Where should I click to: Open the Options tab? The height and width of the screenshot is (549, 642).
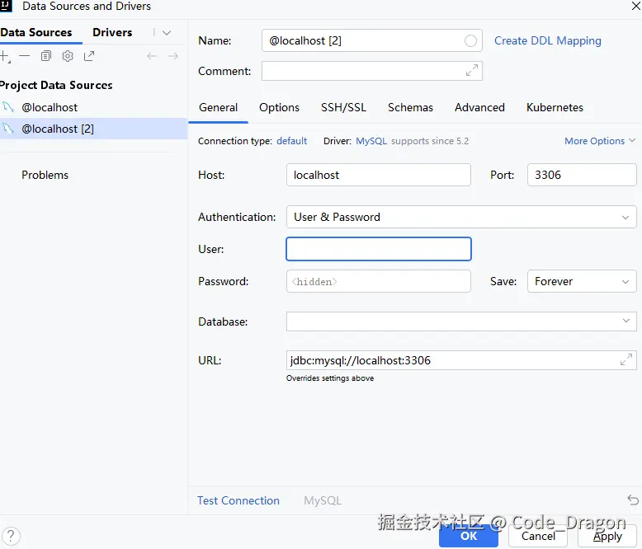pos(279,107)
